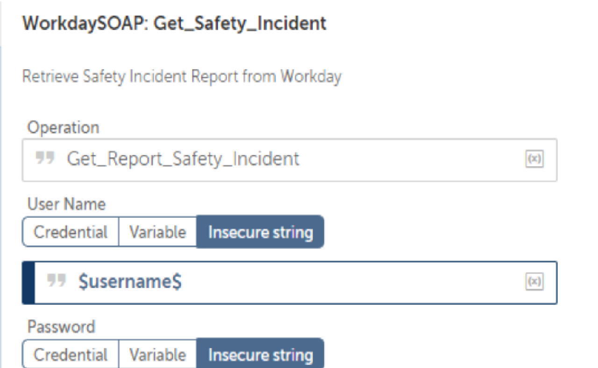598x368 pixels.
Task: Click the dark blue bar on username field
Action: [x=28, y=282]
